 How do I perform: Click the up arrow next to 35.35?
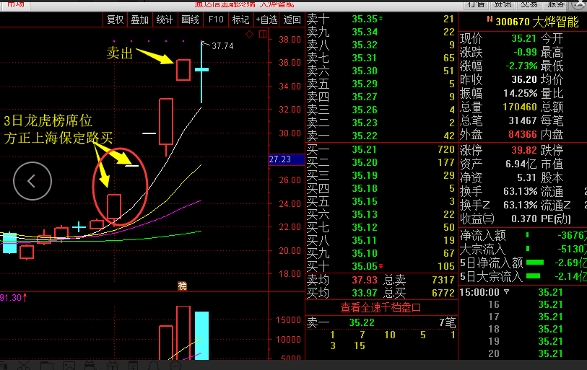pos(381,19)
